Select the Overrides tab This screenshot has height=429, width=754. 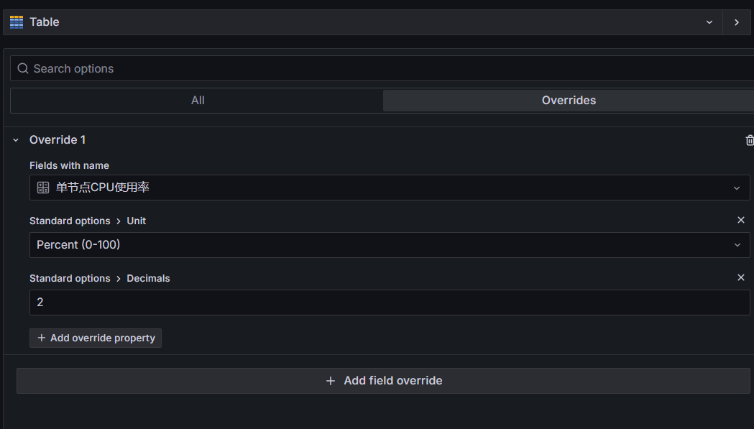pyautogui.click(x=569, y=101)
